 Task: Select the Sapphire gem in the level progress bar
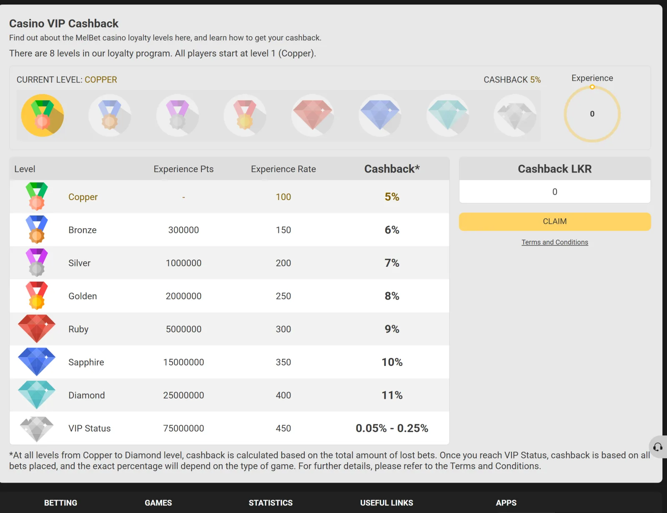coord(380,115)
